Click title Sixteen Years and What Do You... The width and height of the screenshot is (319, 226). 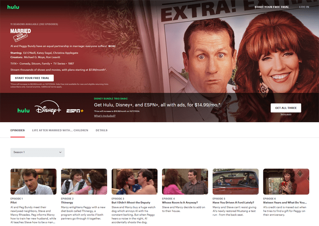285,203
